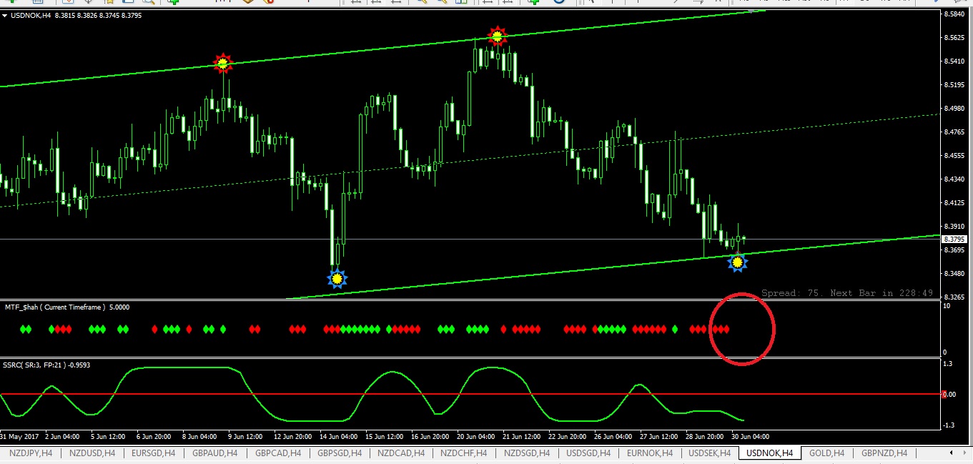
Task: Click the 8.4125 price scale value
Action: pos(954,203)
